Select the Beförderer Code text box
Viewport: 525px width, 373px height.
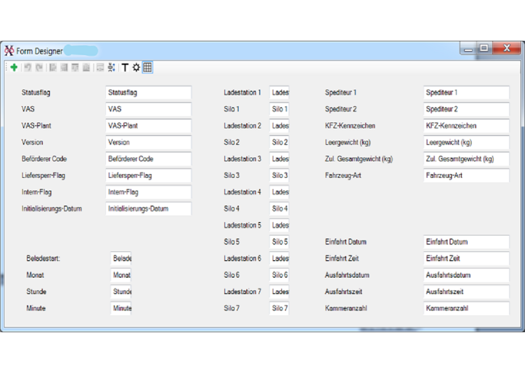click(148, 159)
